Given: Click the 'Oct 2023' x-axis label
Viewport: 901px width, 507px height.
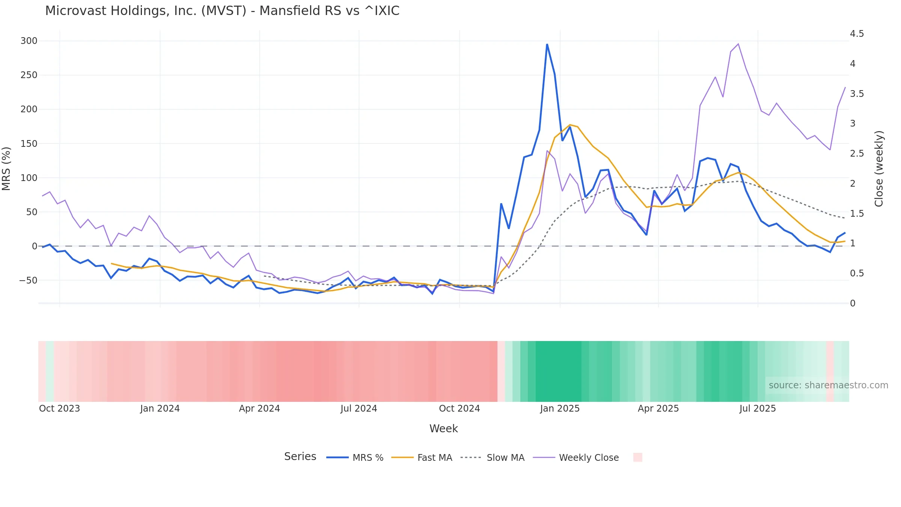Looking at the screenshot, I should 60,409.
